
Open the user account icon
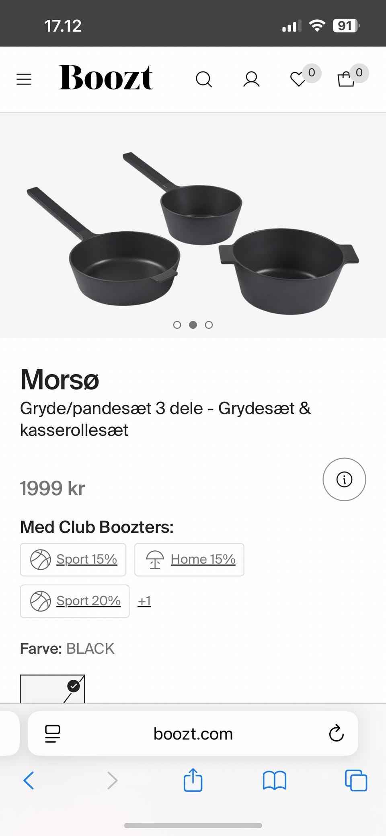click(251, 79)
